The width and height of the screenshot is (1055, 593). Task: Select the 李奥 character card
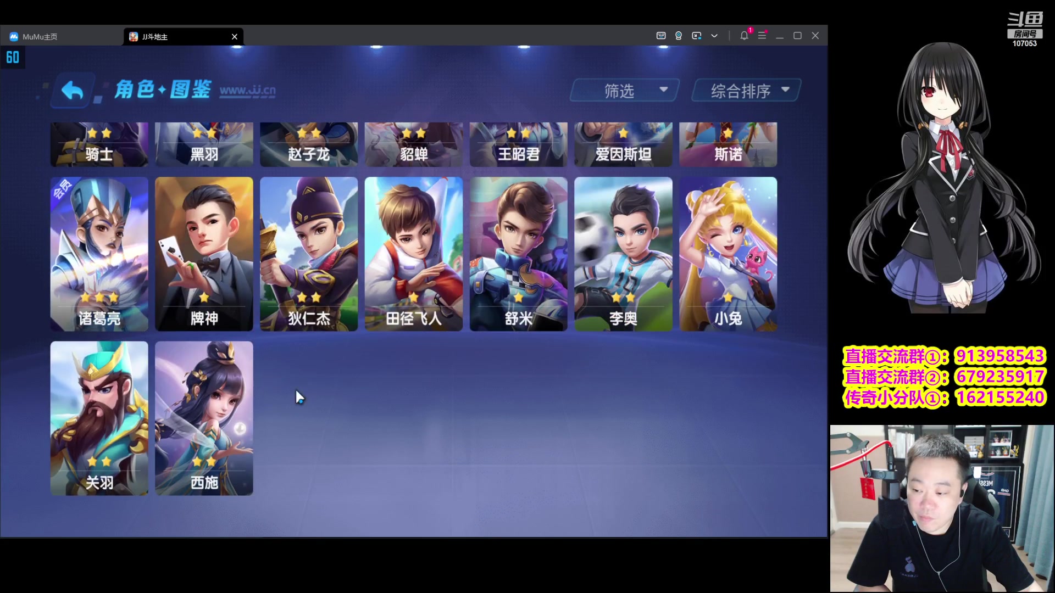click(624, 254)
